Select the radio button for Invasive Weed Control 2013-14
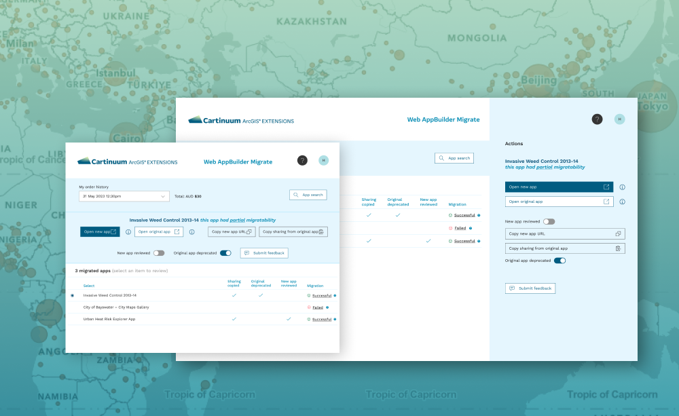 pyautogui.click(x=72, y=295)
